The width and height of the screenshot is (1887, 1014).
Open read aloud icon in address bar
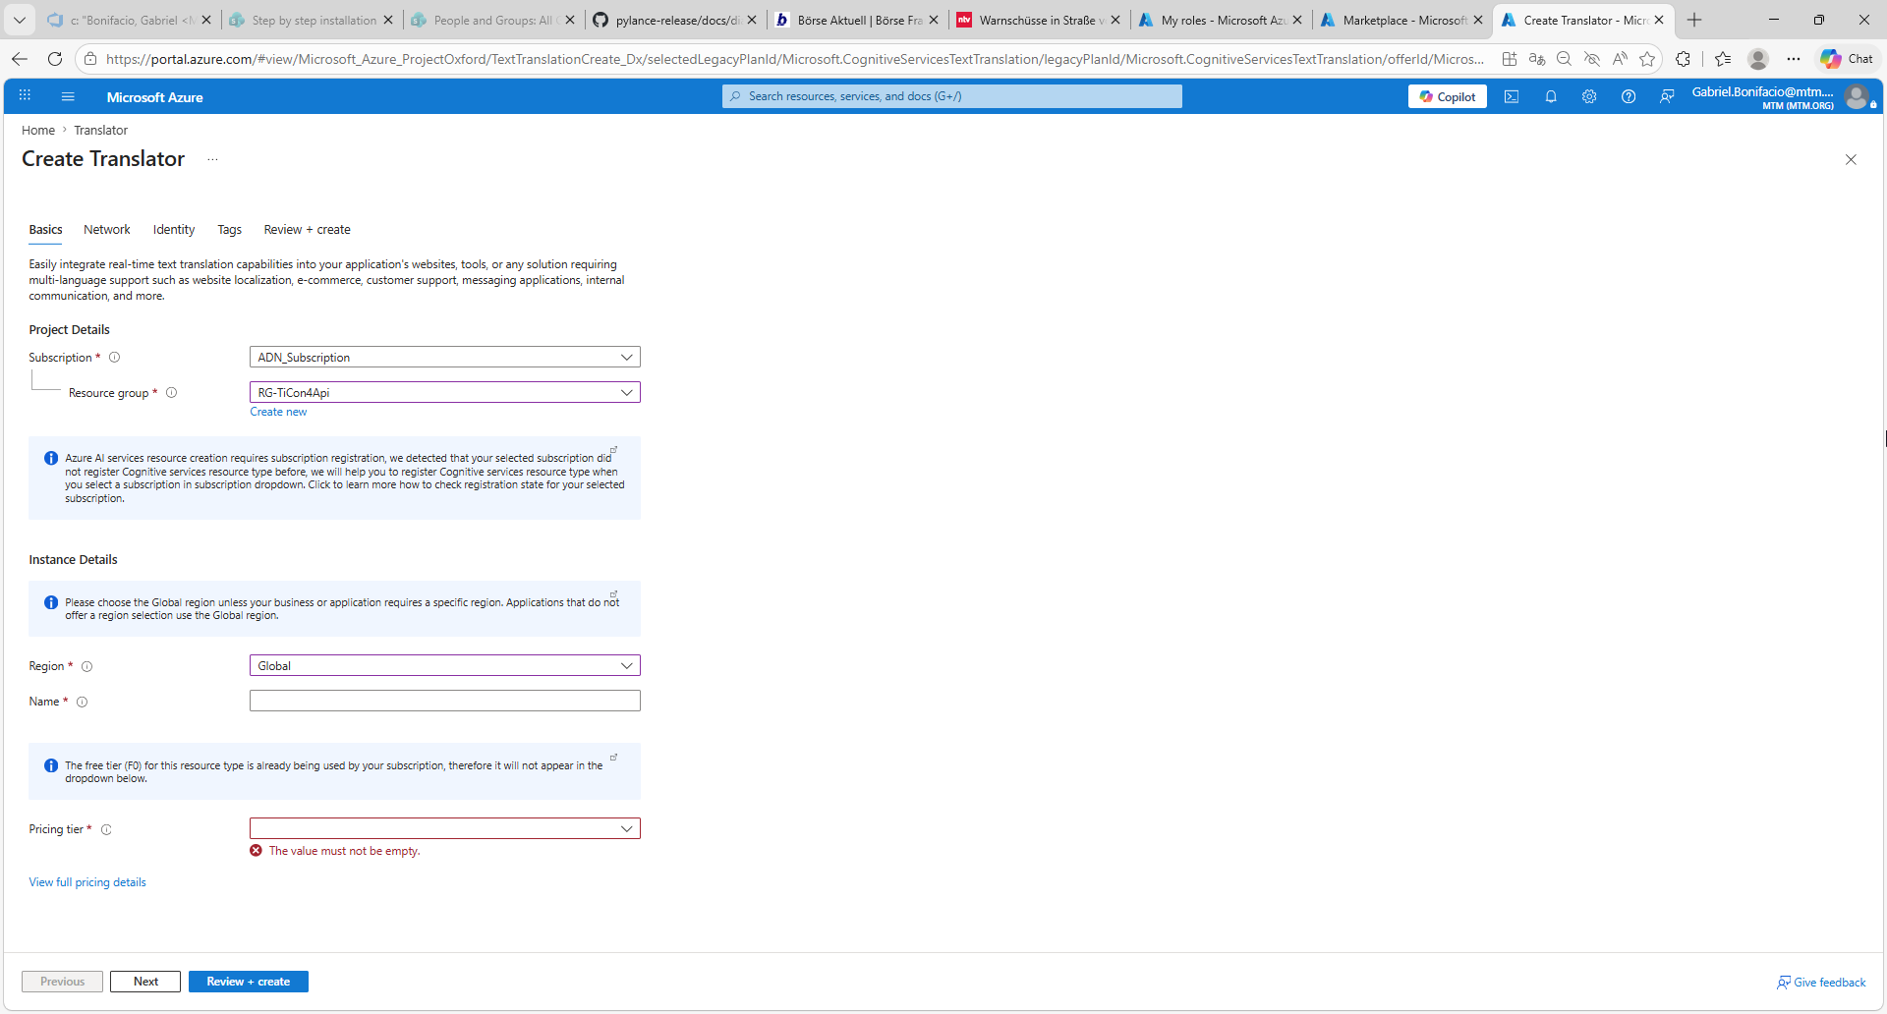1620,59
